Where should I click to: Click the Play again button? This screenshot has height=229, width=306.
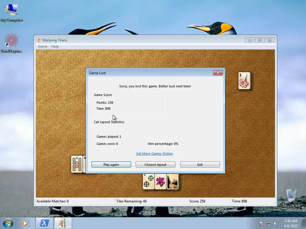click(111, 165)
